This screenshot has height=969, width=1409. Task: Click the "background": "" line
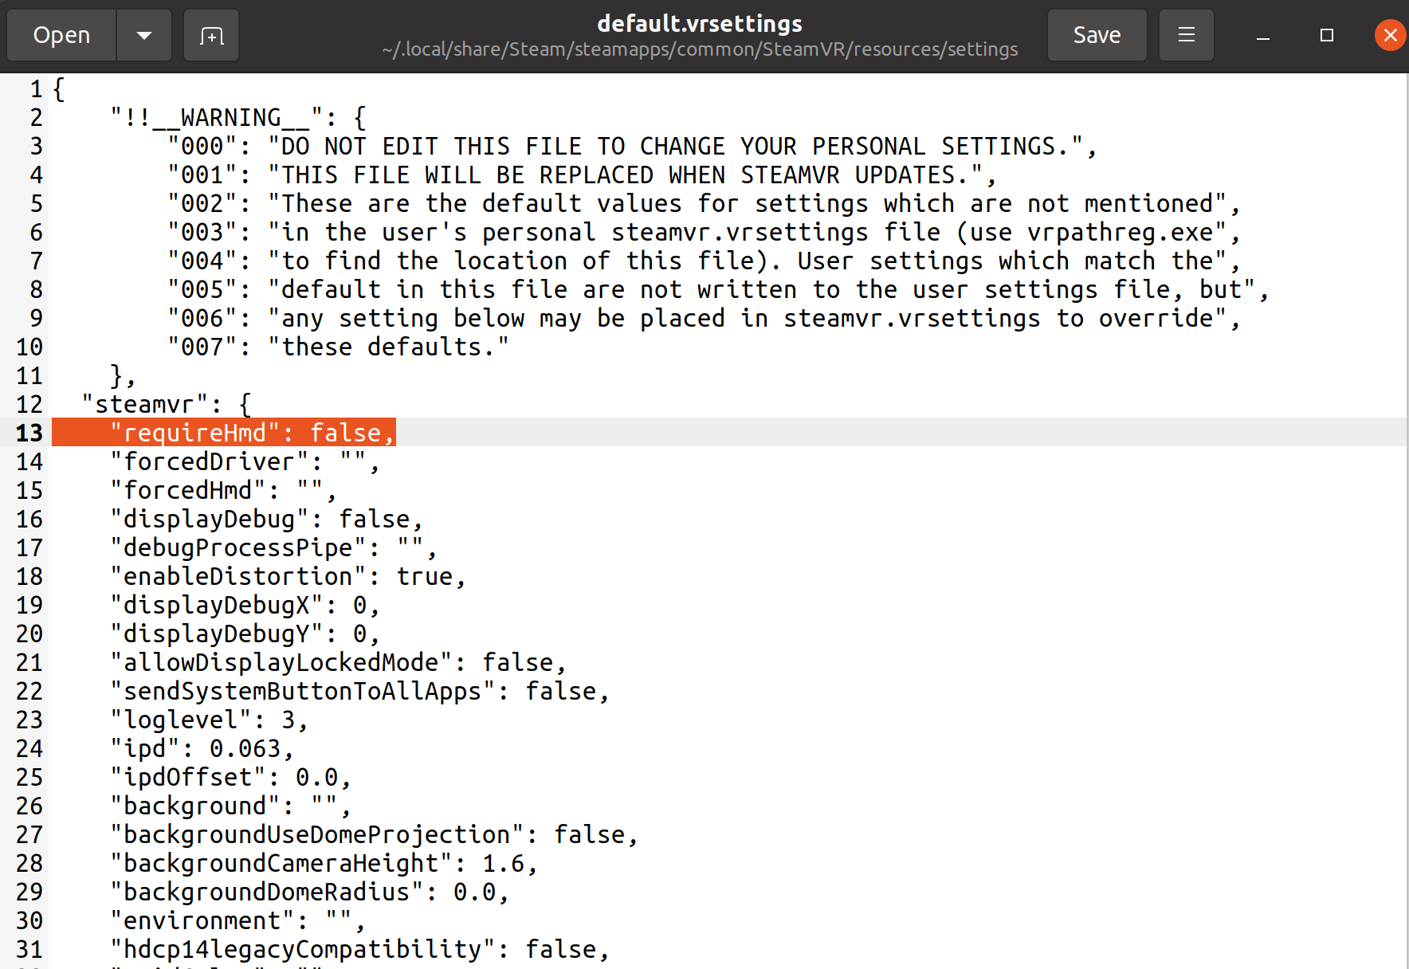coord(230,806)
